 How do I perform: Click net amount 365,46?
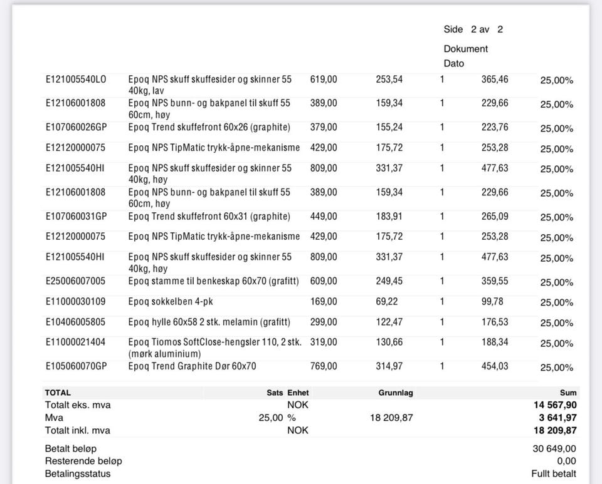coord(495,80)
